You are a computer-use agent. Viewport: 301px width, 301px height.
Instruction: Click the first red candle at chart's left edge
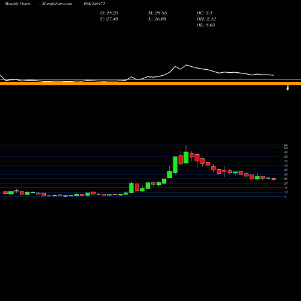5,193
